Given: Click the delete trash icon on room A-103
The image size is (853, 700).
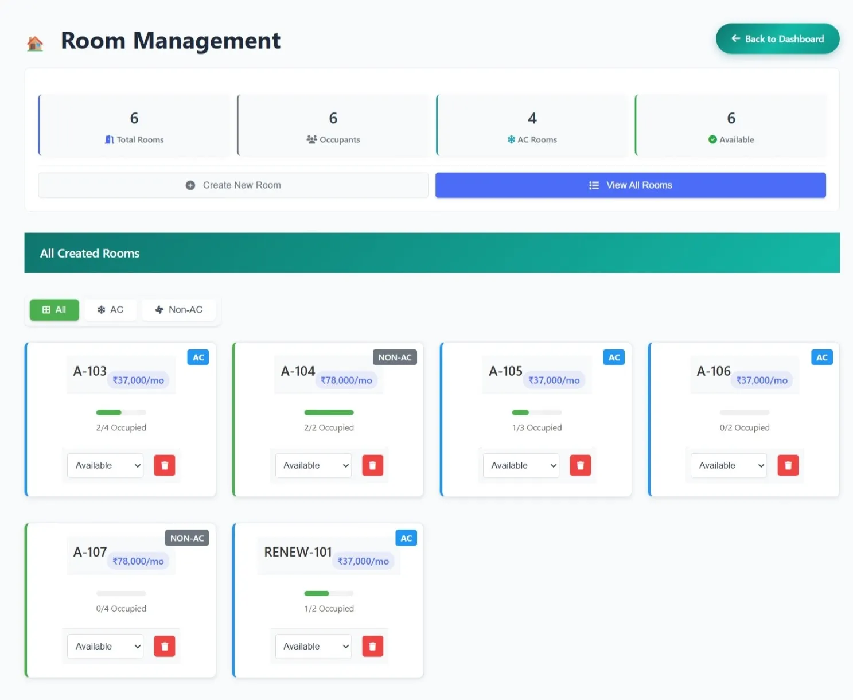Looking at the screenshot, I should (165, 465).
